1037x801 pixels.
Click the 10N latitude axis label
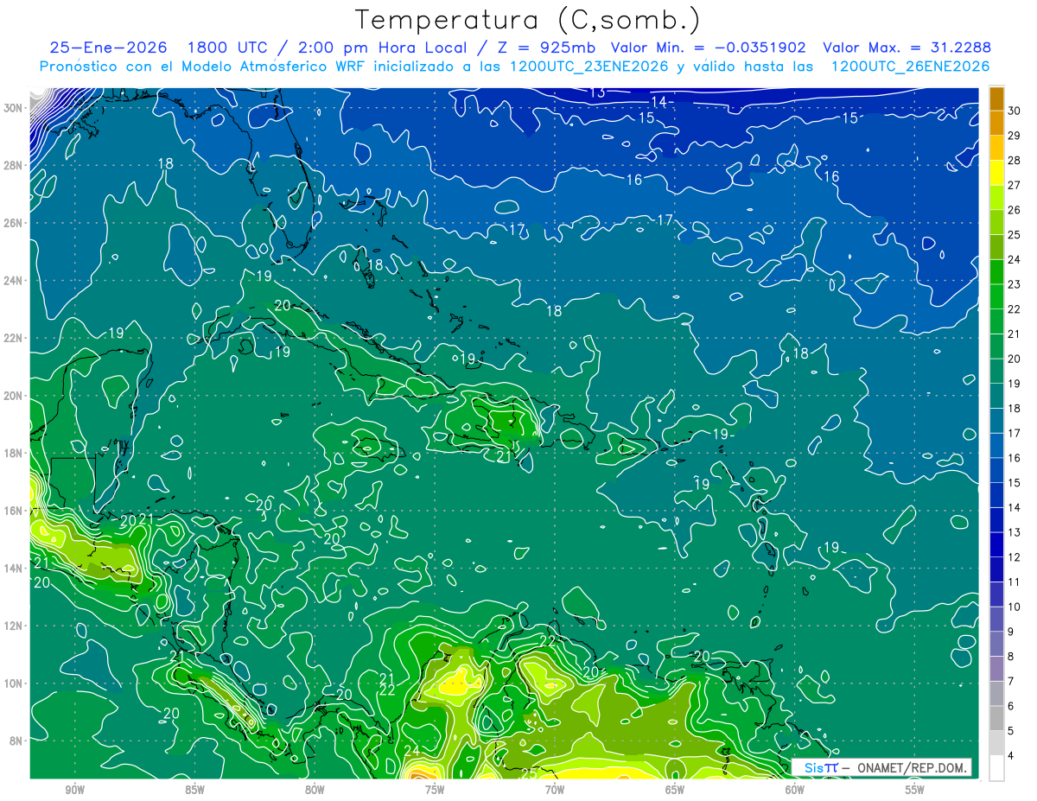tap(13, 683)
